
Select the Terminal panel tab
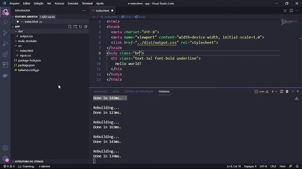[164, 92]
